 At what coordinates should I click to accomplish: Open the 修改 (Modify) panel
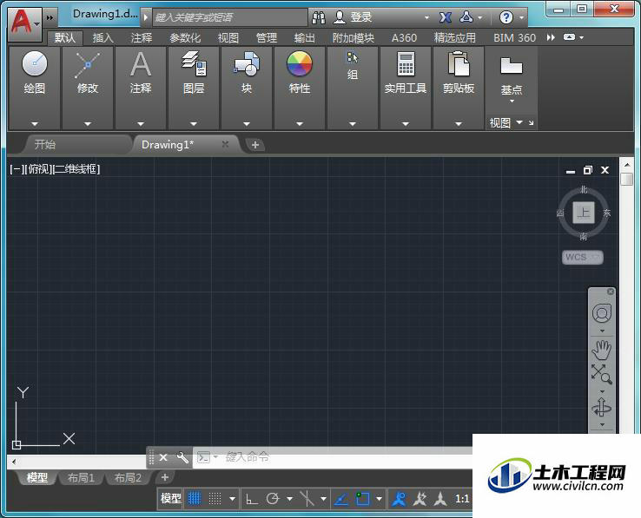click(88, 73)
